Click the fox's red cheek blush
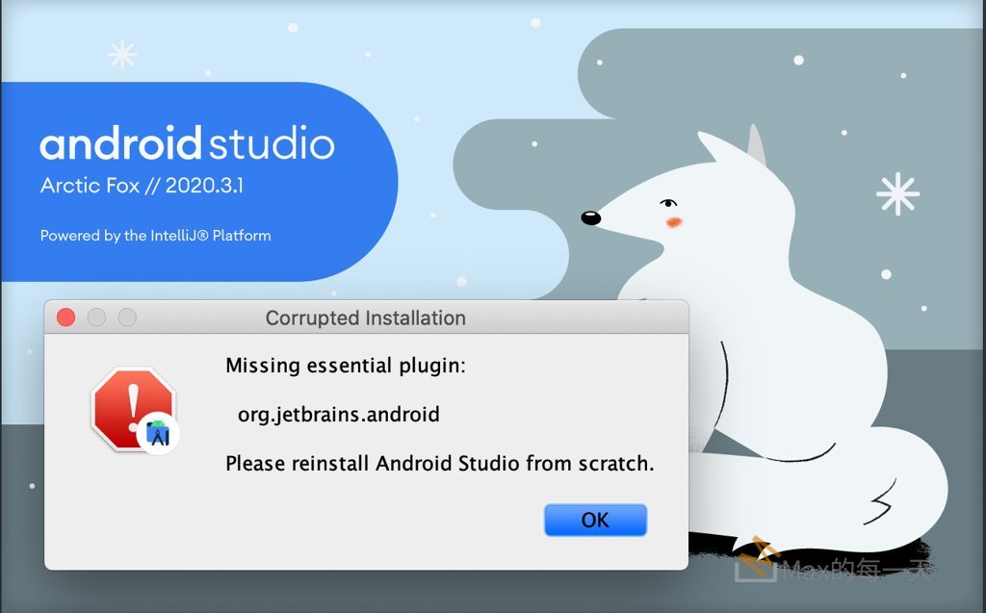This screenshot has height=613, width=986. pos(674,222)
